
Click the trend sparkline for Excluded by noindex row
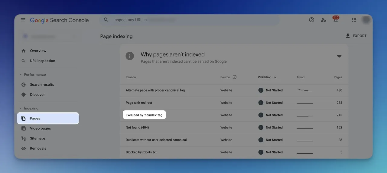coord(305,116)
